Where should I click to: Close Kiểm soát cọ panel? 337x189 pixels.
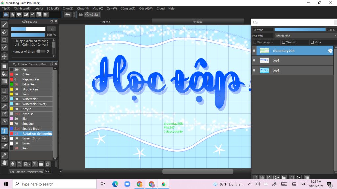pos(56,21)
